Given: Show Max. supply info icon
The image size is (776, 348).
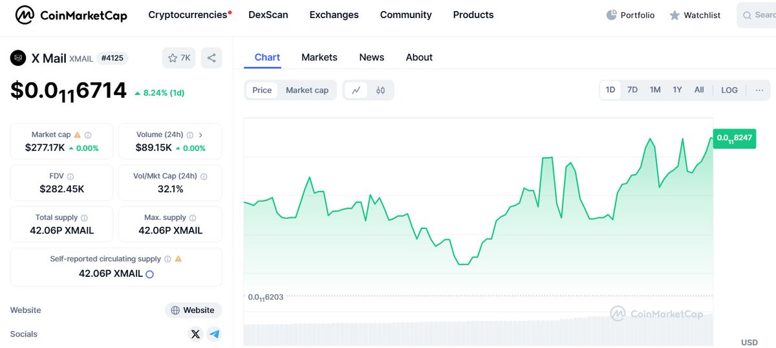Looking at the screenshot, I should click(193, 218).
